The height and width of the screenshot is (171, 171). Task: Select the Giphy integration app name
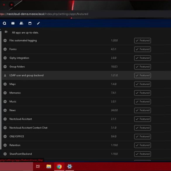coord(19,58)
